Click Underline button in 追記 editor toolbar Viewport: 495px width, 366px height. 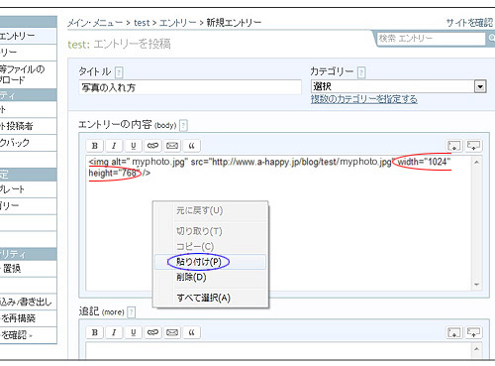coord(134,332)
